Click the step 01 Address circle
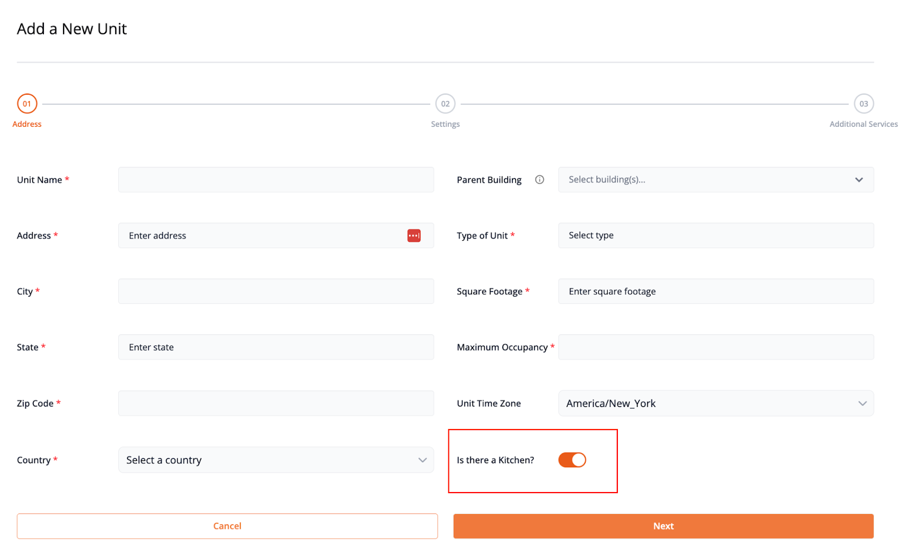The height and width of the screenshot is (558, 902). [27, 104]
